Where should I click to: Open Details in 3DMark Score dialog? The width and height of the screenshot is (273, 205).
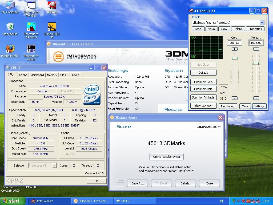tap(186, 183)
